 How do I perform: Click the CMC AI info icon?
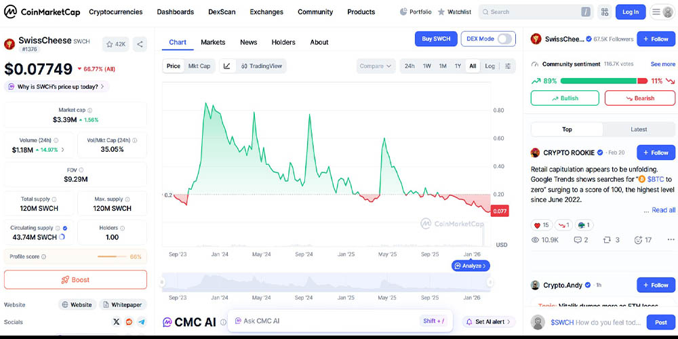[223, 322]
